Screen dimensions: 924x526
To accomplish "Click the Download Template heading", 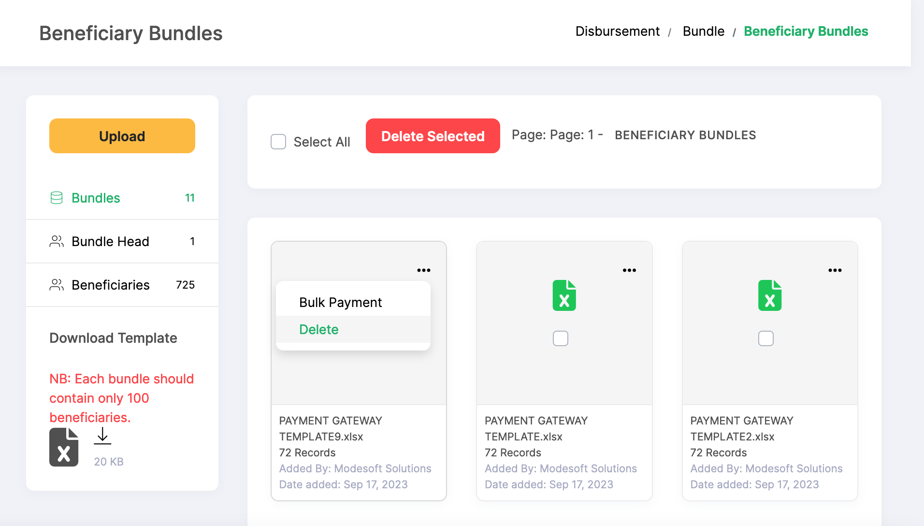I will (113, 338).
